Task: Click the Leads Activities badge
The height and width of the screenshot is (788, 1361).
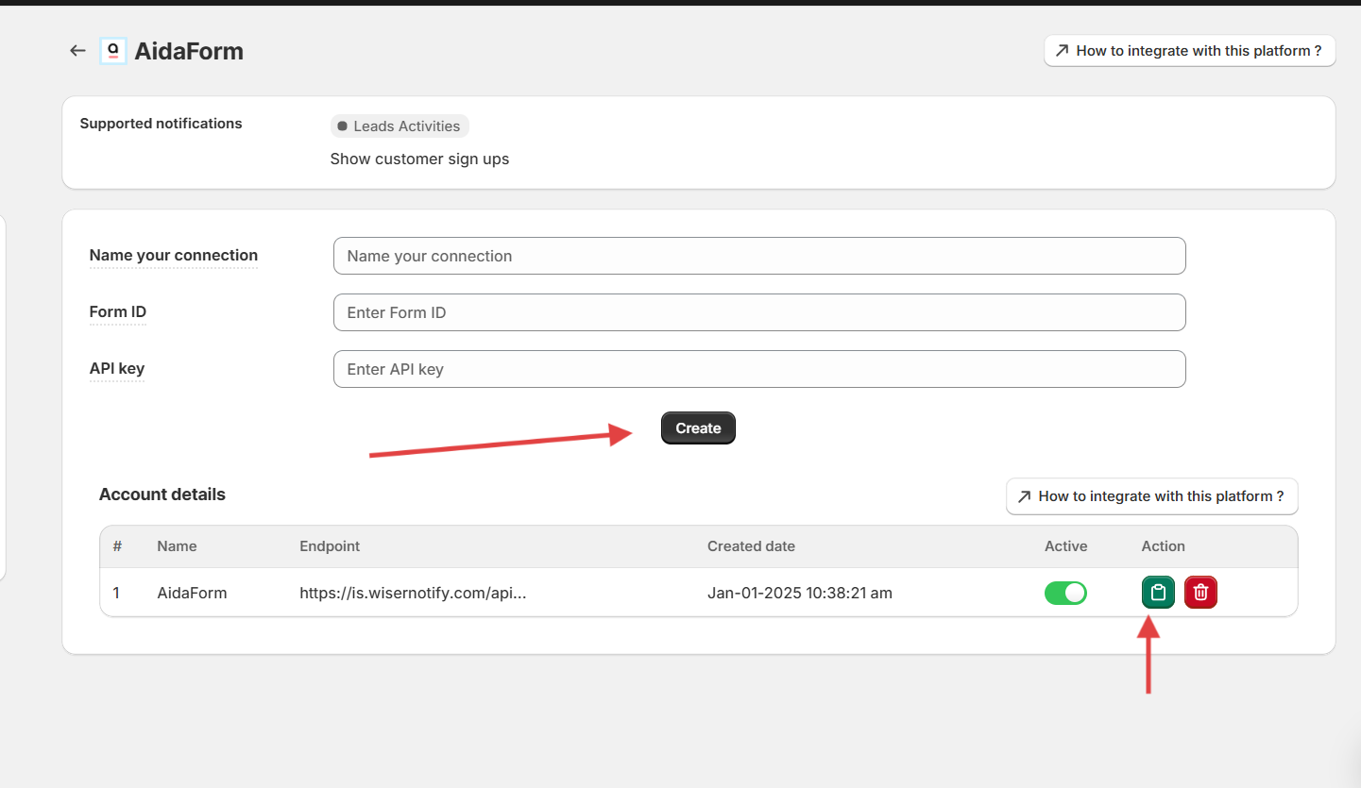Action: click(400, 126)
